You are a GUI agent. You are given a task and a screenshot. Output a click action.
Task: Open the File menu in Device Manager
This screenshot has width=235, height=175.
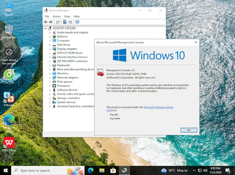click(47, 16)
